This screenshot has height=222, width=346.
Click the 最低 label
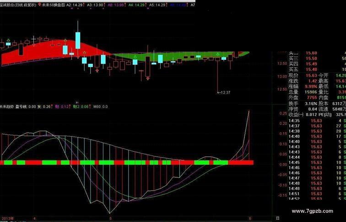tap(323, 87)
